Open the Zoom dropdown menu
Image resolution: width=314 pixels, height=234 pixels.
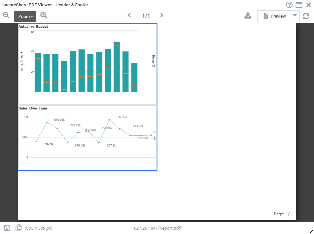click(x=25, y=16)
